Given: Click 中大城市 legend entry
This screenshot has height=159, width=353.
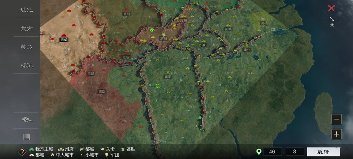Looking at the screenshot, I should coord(62,155).
